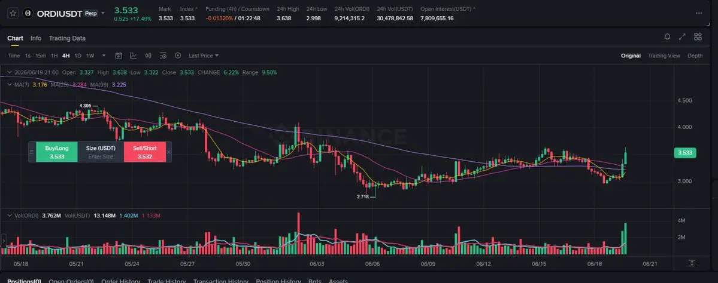Click the 24h Low value 2.998
This screenshot has height=283, width=718.
click(313, 19)
